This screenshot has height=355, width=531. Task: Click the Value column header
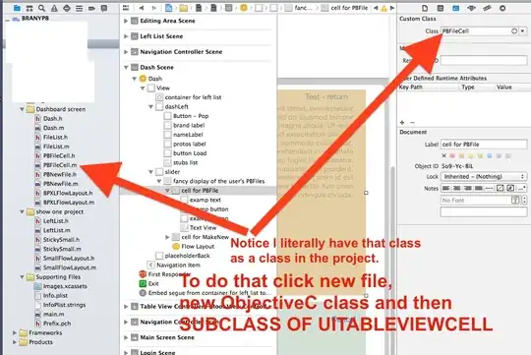(x=503, y=88)
